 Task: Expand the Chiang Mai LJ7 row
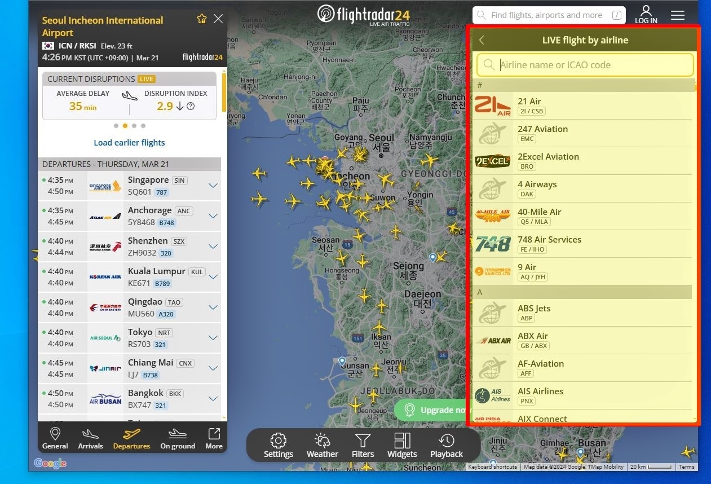[x=213, y=368]
